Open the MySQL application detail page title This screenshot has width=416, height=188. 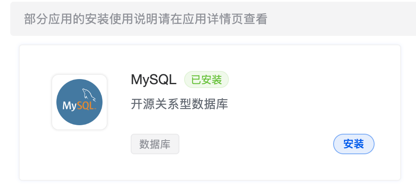[x=154, y=79]
